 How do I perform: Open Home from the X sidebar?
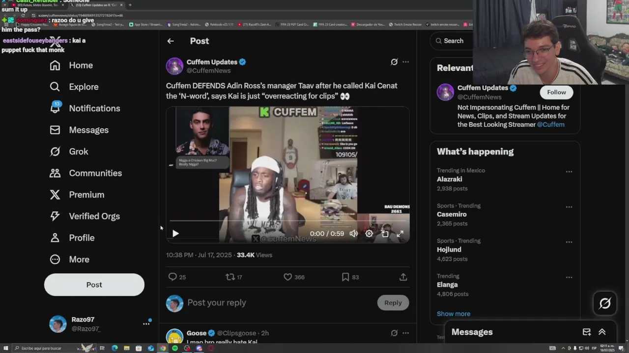click(x=71, y=65)
